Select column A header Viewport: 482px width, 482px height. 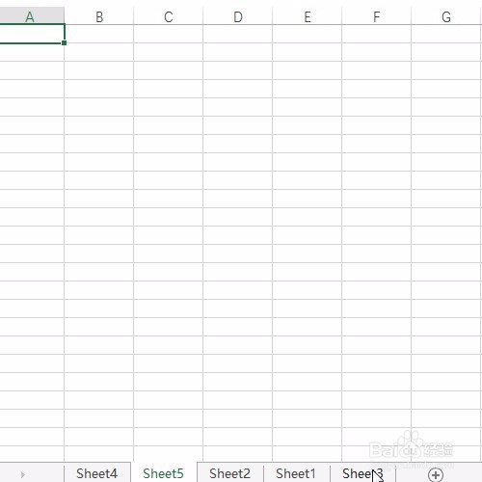tap(32, 16)
